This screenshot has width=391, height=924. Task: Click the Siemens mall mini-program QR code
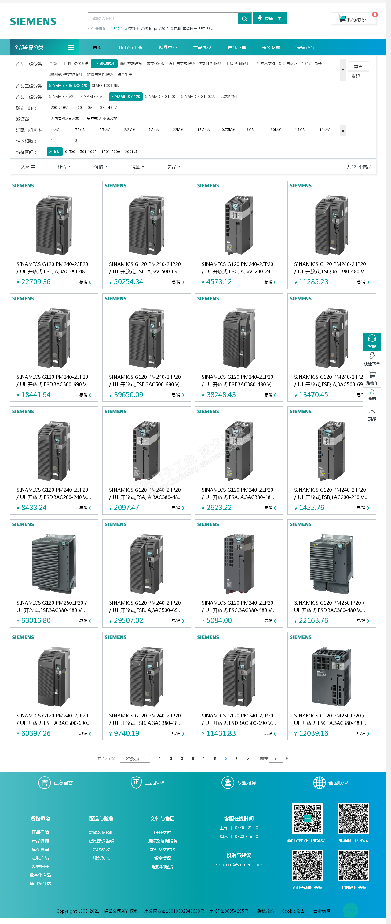click(x=308, y=865)
